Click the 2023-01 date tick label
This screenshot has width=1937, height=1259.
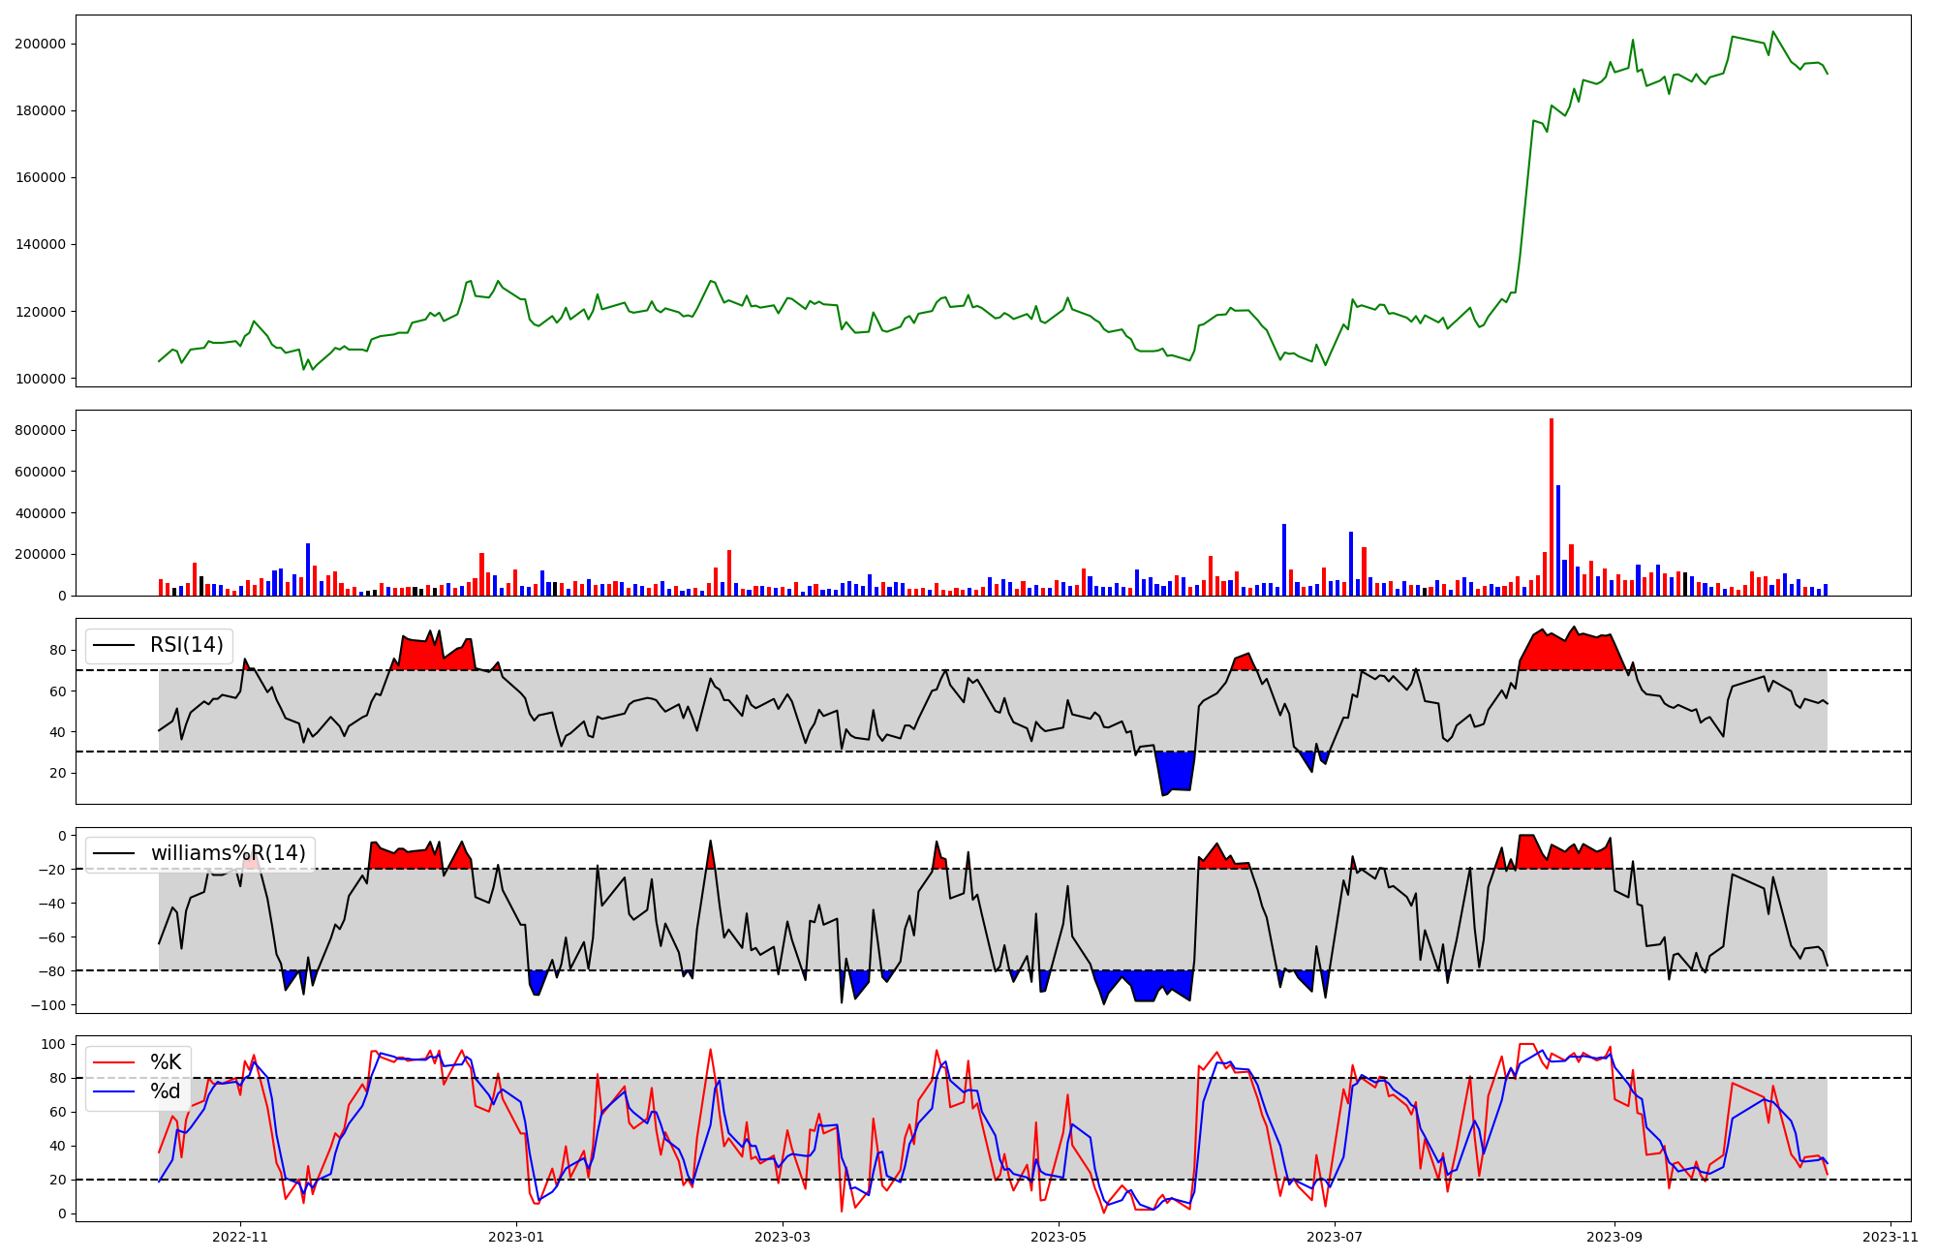pos(516,1237)
